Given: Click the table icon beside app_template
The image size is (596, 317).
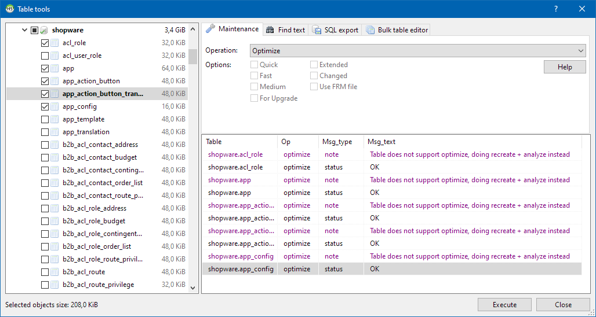Looking at the screenshot, I should click(54, 119).
